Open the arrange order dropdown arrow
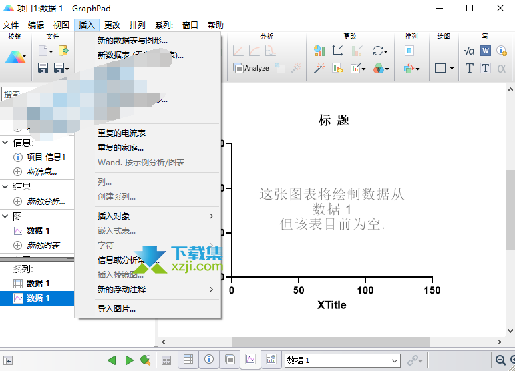The image size is (515, 371). point(417,69)
